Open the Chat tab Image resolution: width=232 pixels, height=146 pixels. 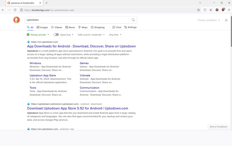pos(117,27)
